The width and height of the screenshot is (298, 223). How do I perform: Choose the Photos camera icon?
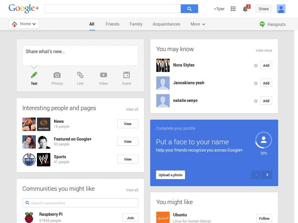pos(57,75)
